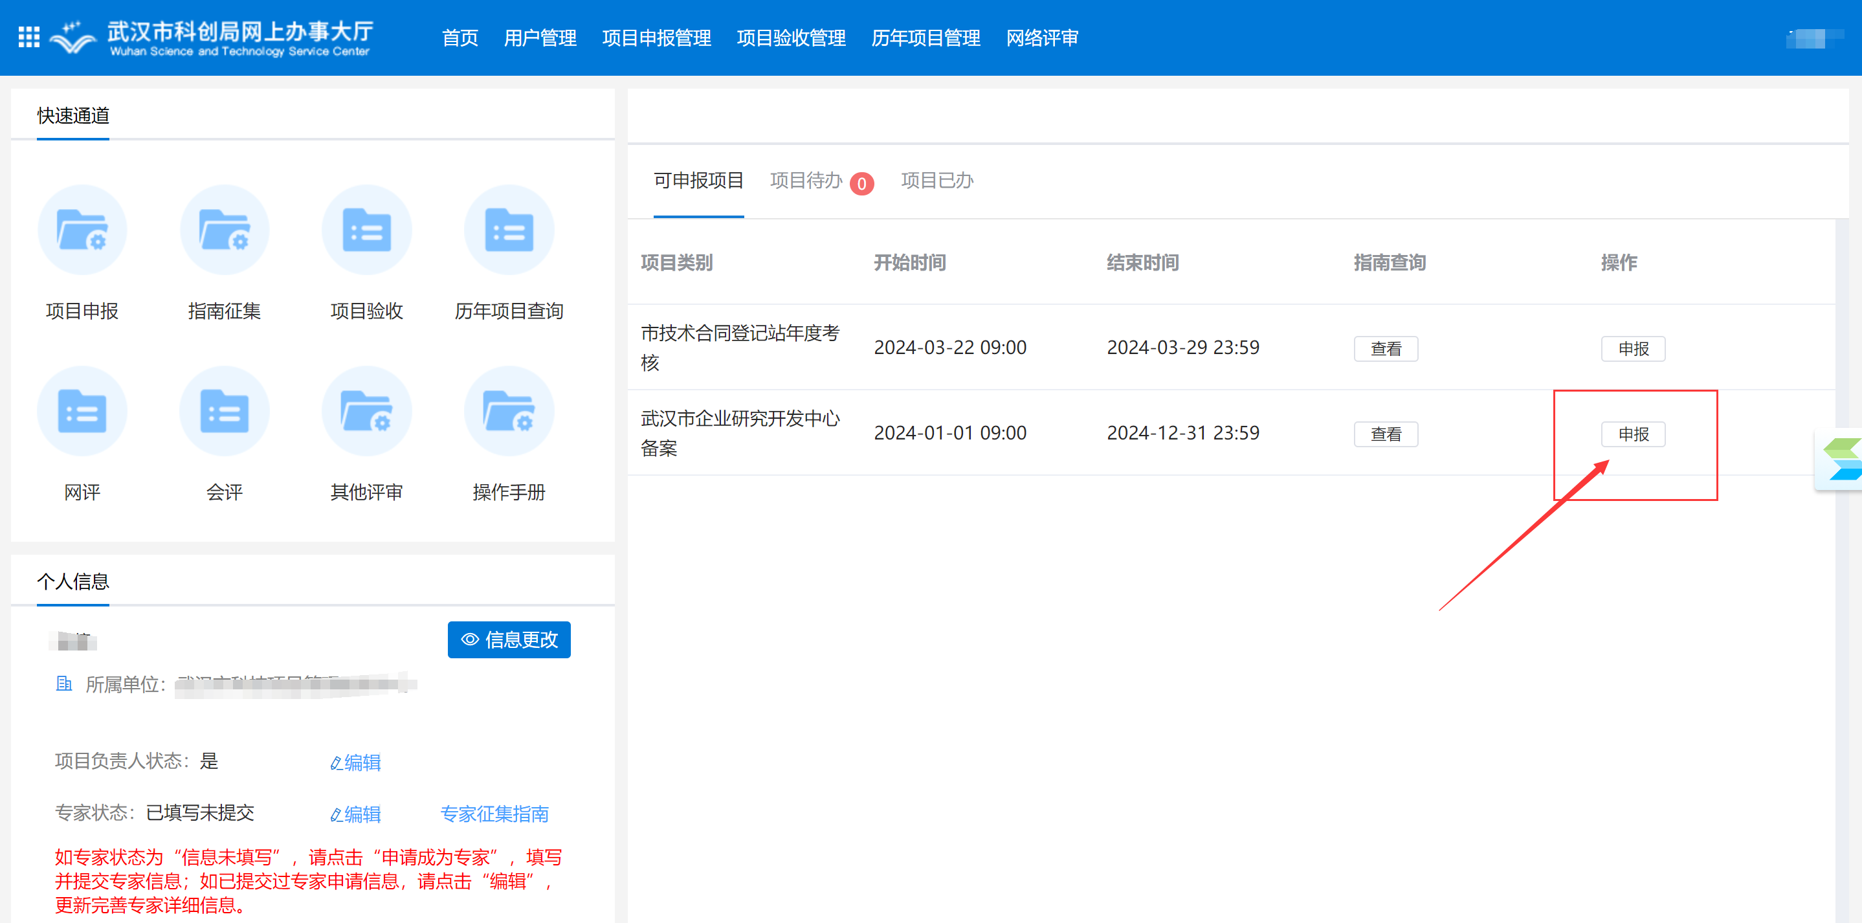This screenshot has height=923, width=1862.
Task: Open 网络评审 in the top navigation
Action: point(1041,38)
